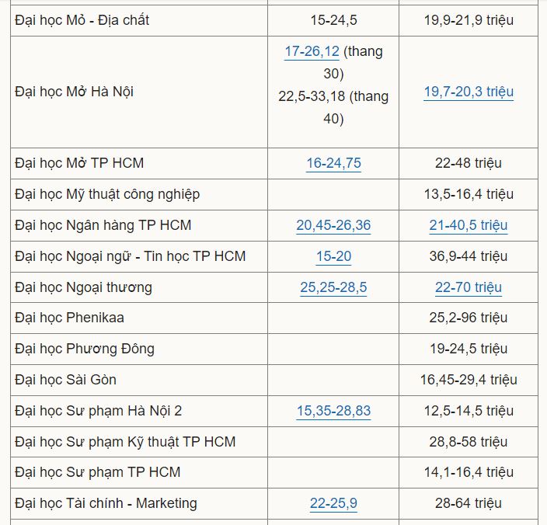
Task: Click the 21-40,5 triệu tuition link
Action: click(469, 225)
